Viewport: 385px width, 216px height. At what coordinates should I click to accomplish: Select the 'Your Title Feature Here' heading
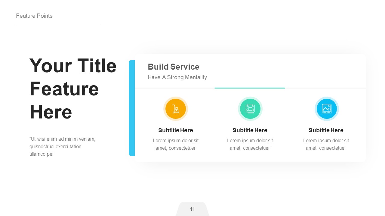pos(73,89)
